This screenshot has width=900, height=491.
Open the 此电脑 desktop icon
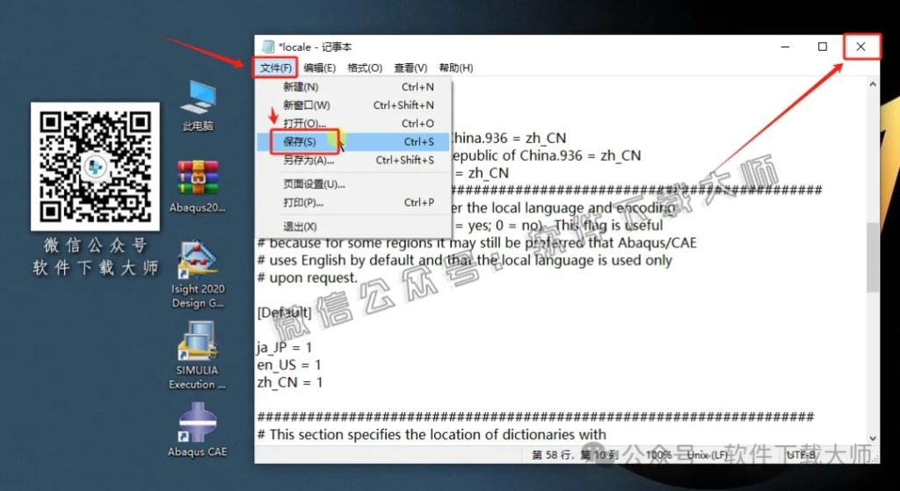click(198, 105)
